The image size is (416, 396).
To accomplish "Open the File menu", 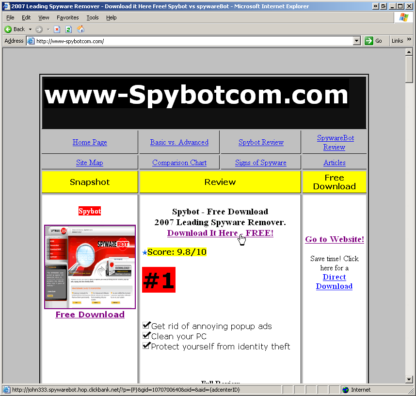I will tap(10, 17).
